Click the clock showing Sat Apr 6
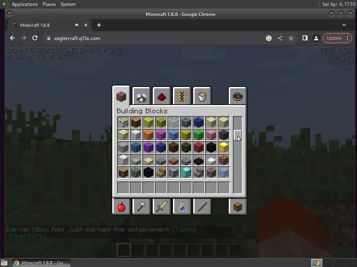The image size is (357, 267). (x=339, y=4)
